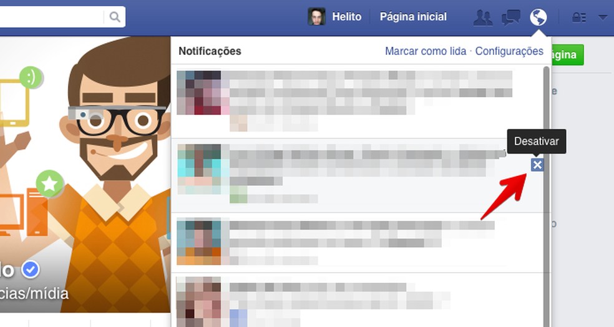Go to Página inicial

pos(413,17)
